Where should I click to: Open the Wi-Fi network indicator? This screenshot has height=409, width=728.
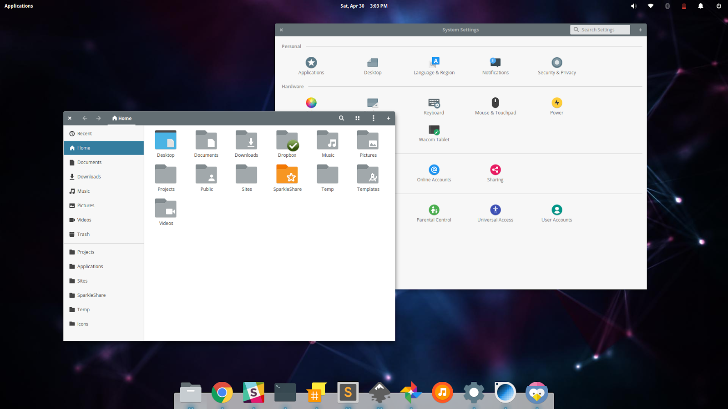(651, 6)
